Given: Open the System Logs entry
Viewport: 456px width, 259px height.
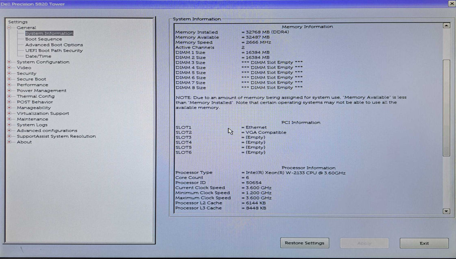Looking at the screenshot, I should pyautogui.click(x=32, y=125).
